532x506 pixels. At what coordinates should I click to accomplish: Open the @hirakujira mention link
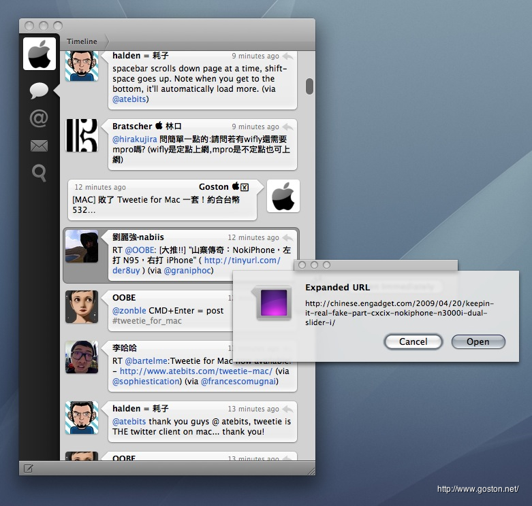135,139
